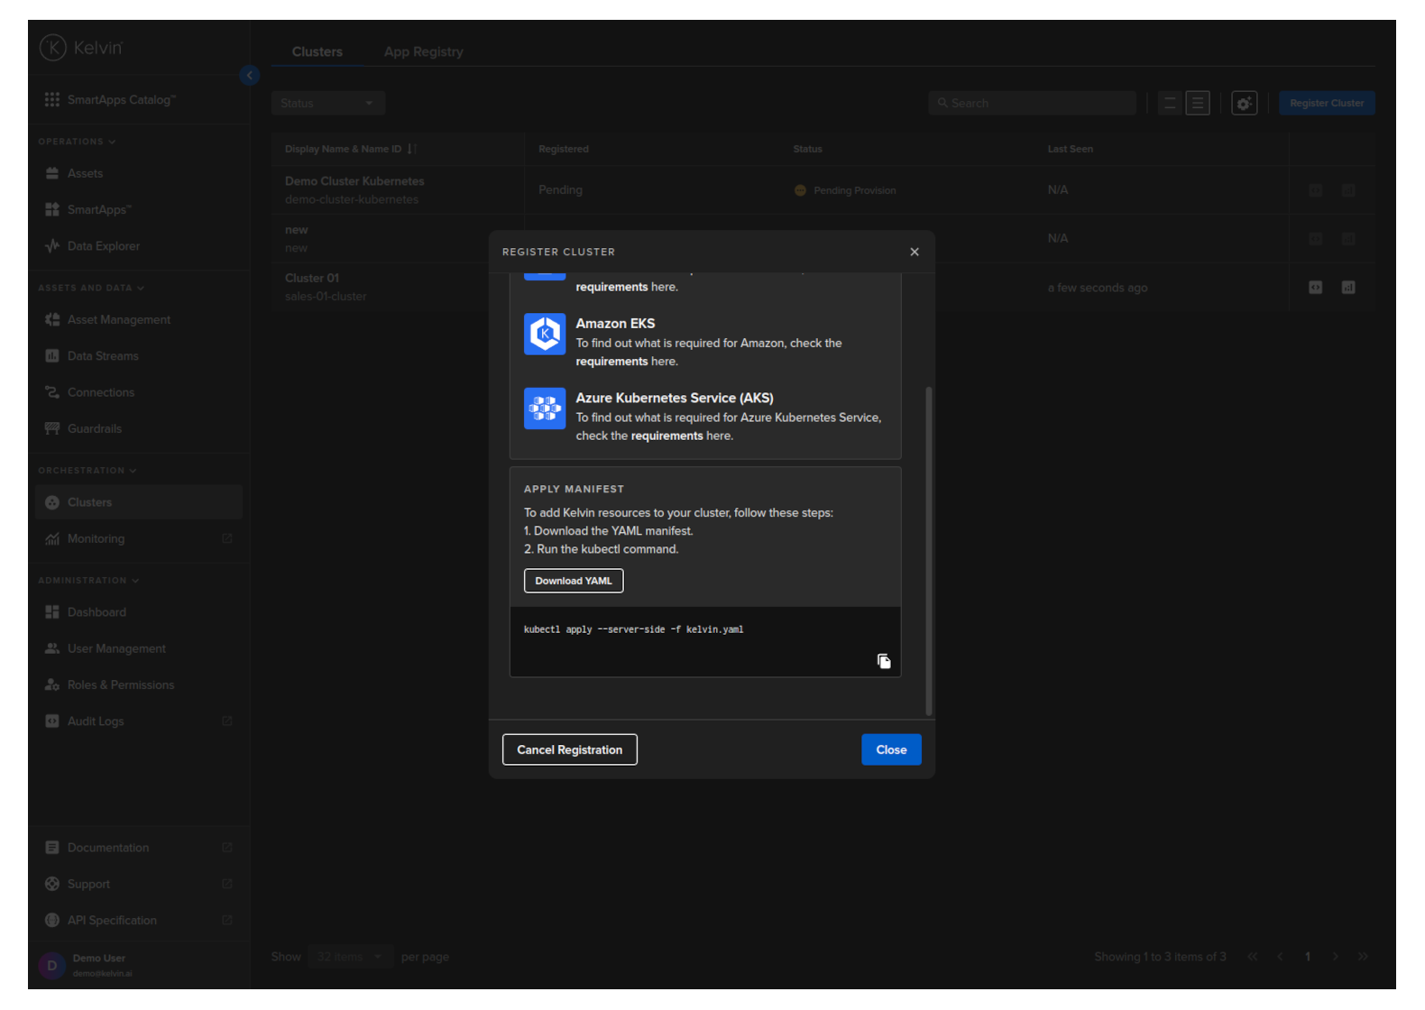Click the Azure Kubernetes Service icon
Viewport: 1425px width, 1010px height.
(545, 409)
